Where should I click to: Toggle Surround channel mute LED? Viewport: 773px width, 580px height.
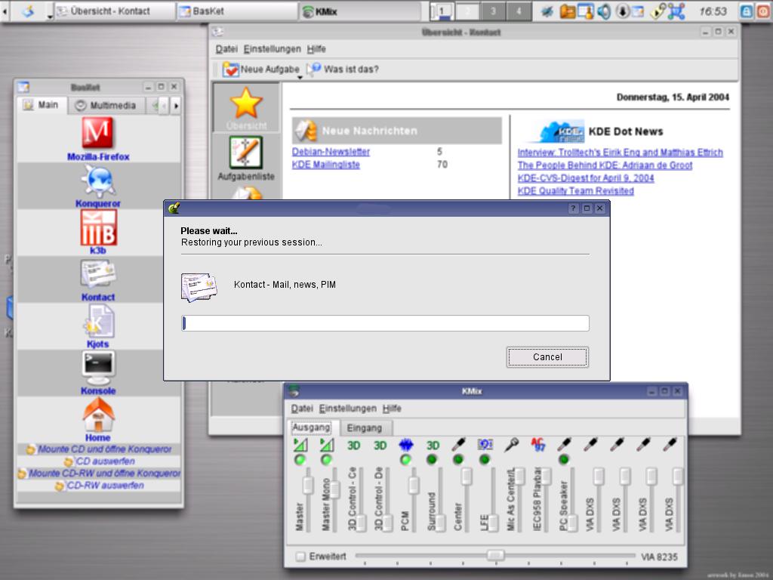coord(432,460)
